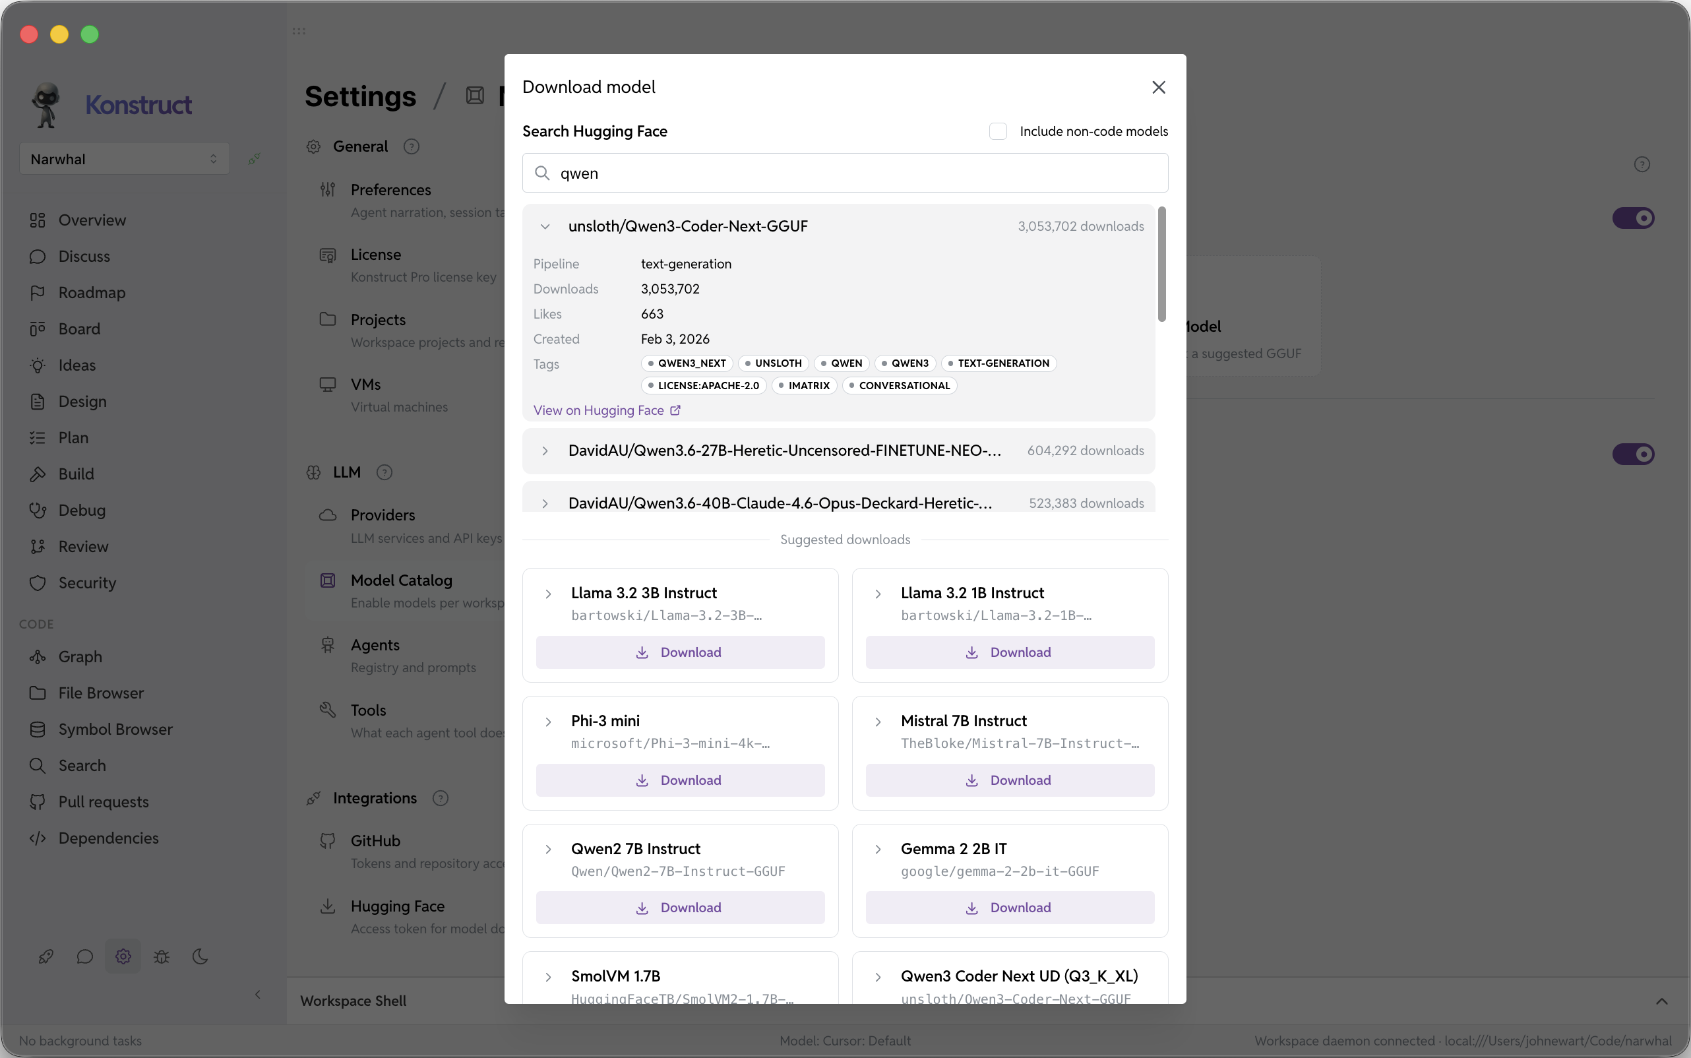Click help icon next to LLM
1691x1058 pixels.
384,473
